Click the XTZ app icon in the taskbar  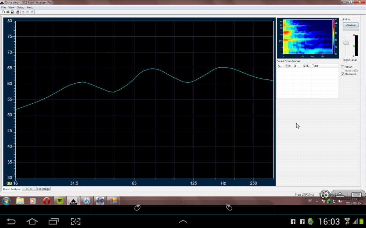tap(73, 201)
